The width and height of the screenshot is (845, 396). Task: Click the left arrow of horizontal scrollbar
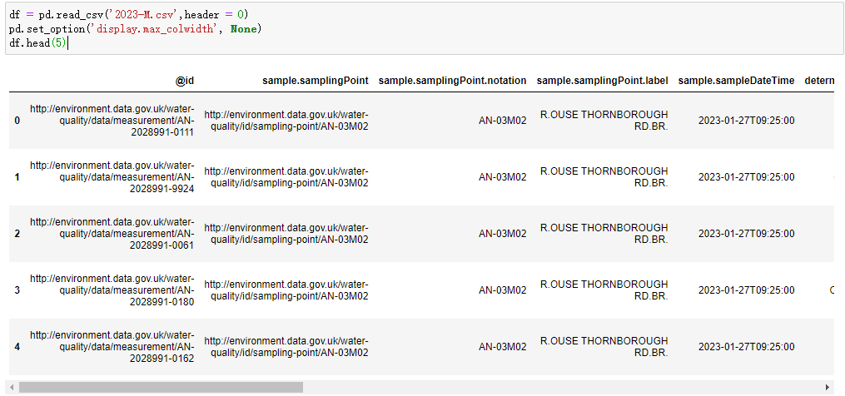point(12,387)
